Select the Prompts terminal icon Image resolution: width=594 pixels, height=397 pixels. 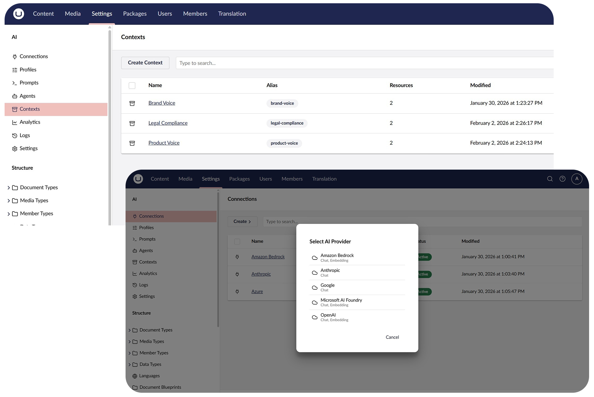click(15, 83)
